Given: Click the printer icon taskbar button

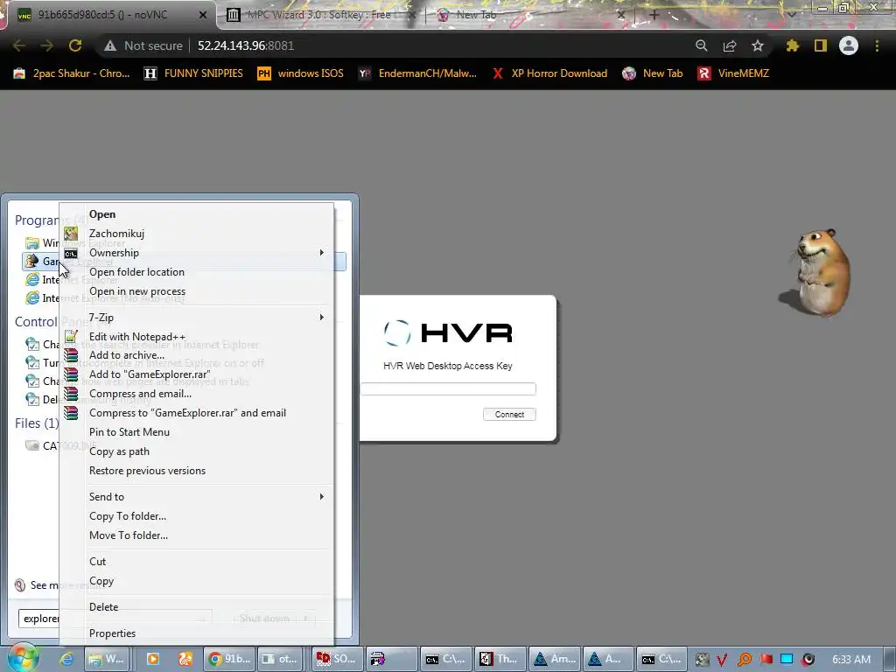Looking at the screenshot, I should point(391,659).
